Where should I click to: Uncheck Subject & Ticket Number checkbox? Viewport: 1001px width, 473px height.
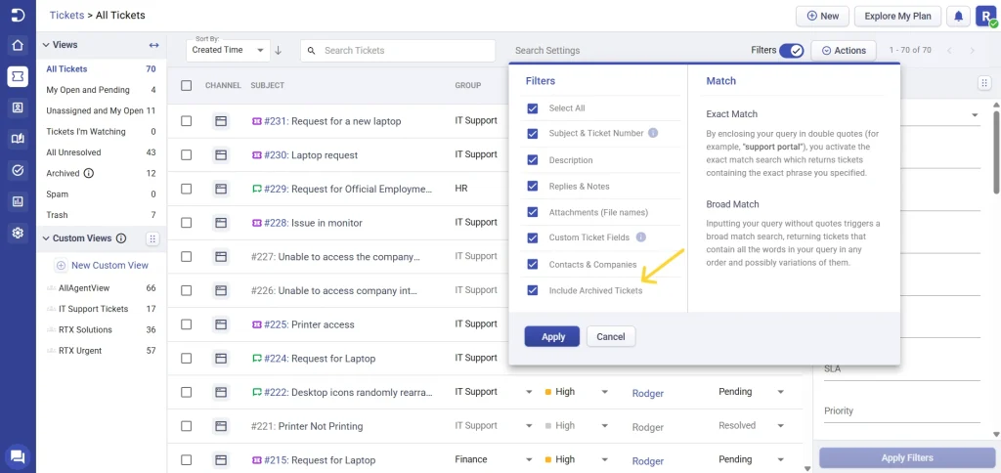pos(533,134)
